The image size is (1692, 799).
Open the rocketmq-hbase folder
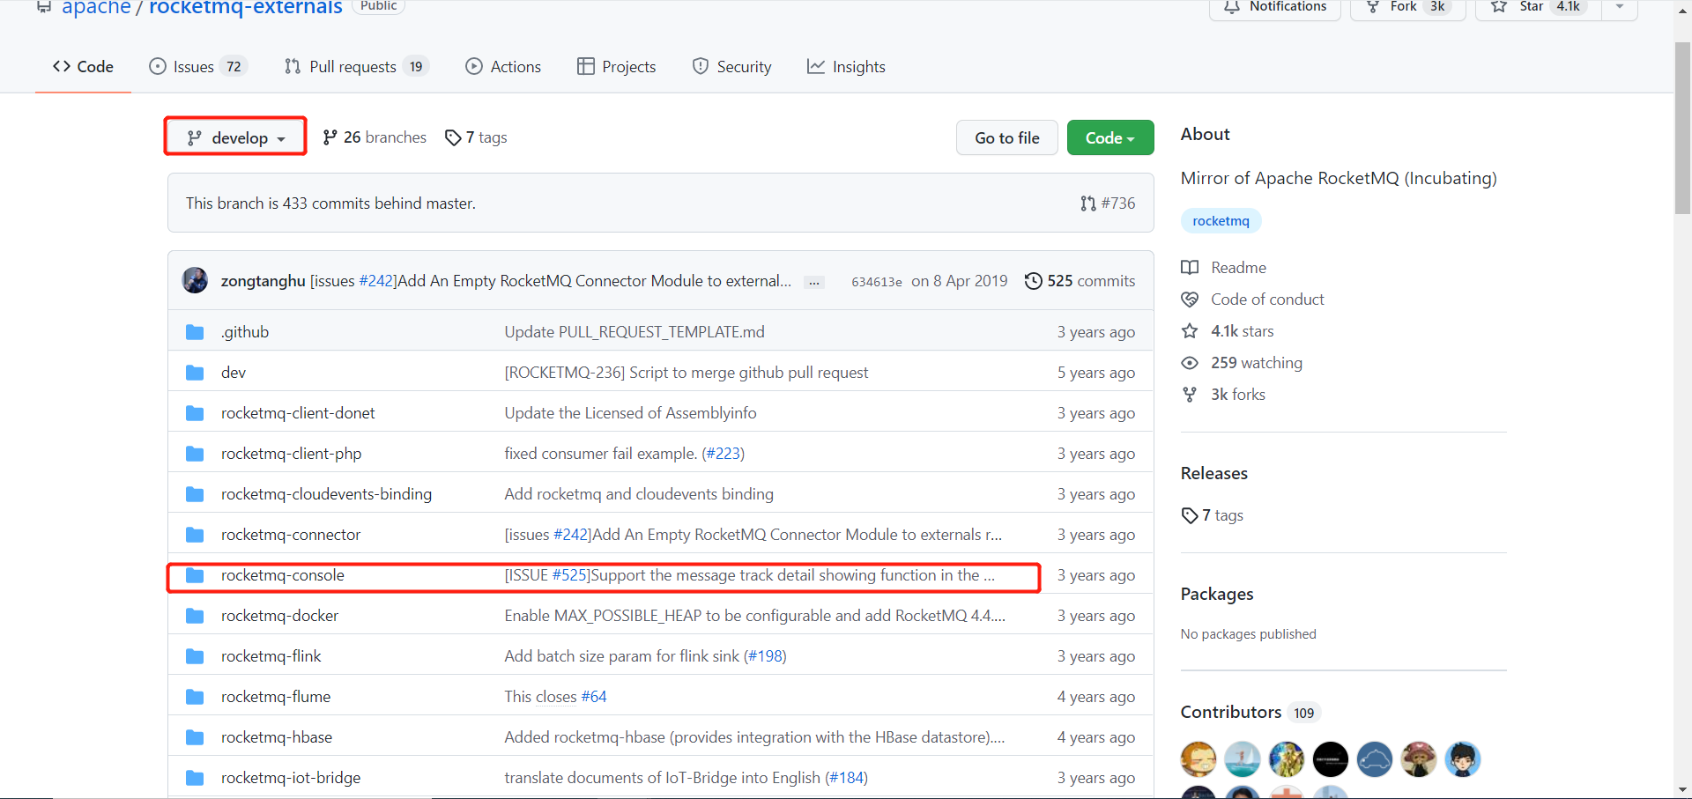point(277,737)
